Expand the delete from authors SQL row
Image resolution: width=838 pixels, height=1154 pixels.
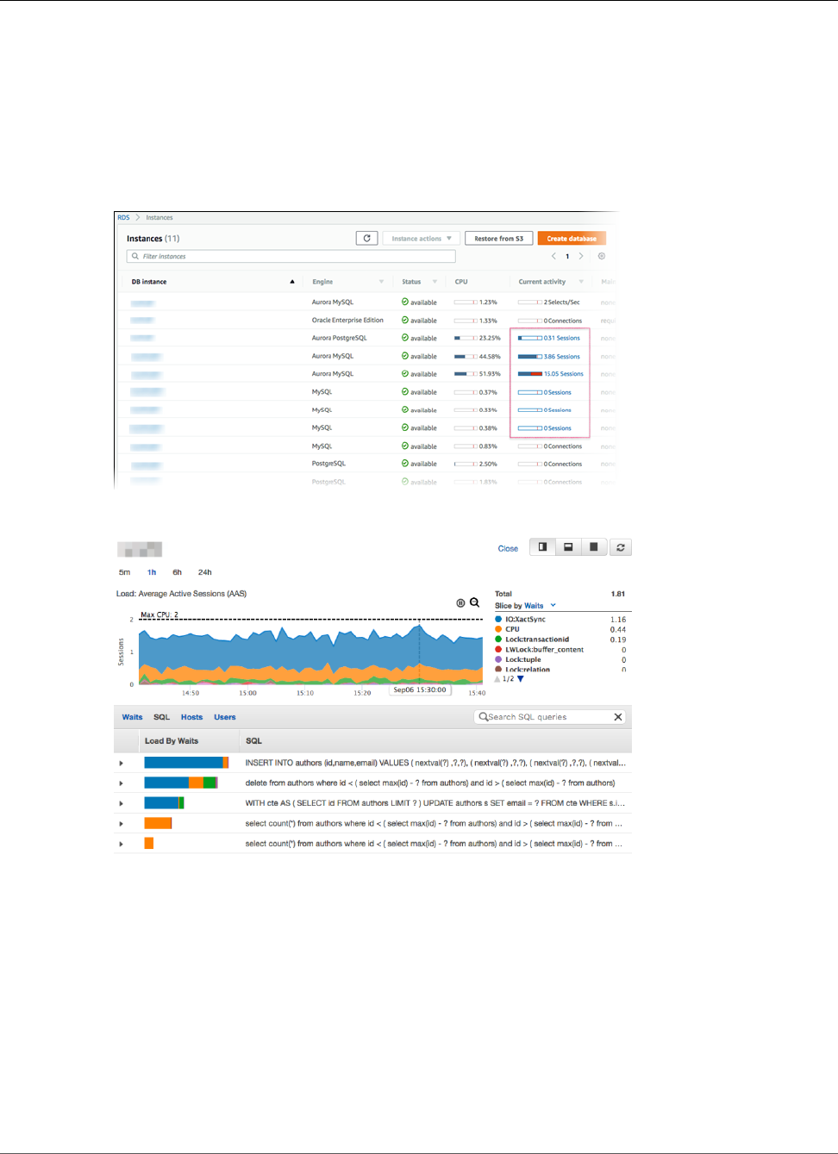pos(121,783)
